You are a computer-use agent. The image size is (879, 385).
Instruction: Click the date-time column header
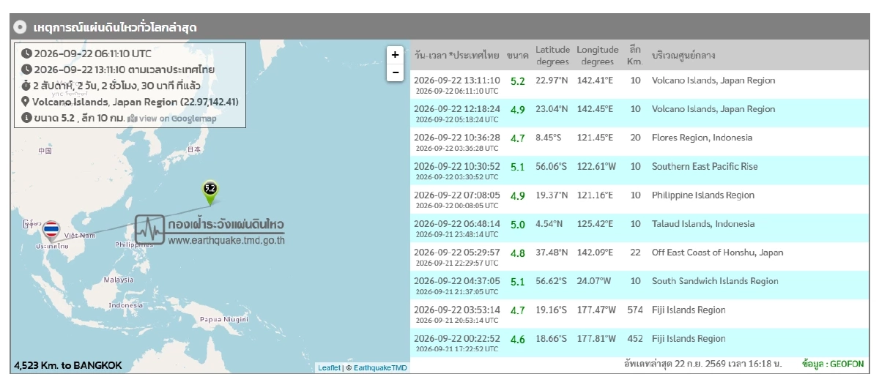point(456,56)
